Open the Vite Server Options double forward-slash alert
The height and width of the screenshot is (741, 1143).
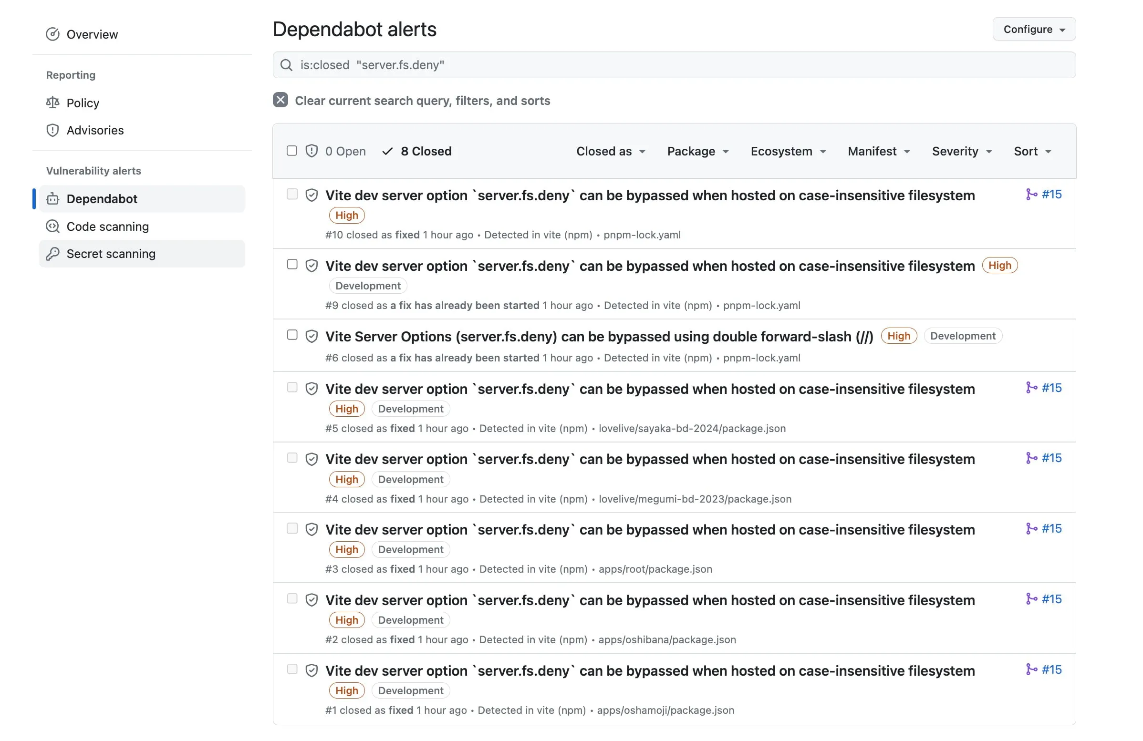[599, 337]
